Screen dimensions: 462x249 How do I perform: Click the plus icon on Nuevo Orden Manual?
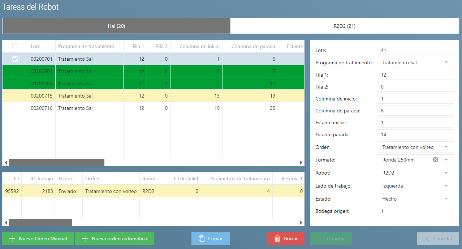12,239
